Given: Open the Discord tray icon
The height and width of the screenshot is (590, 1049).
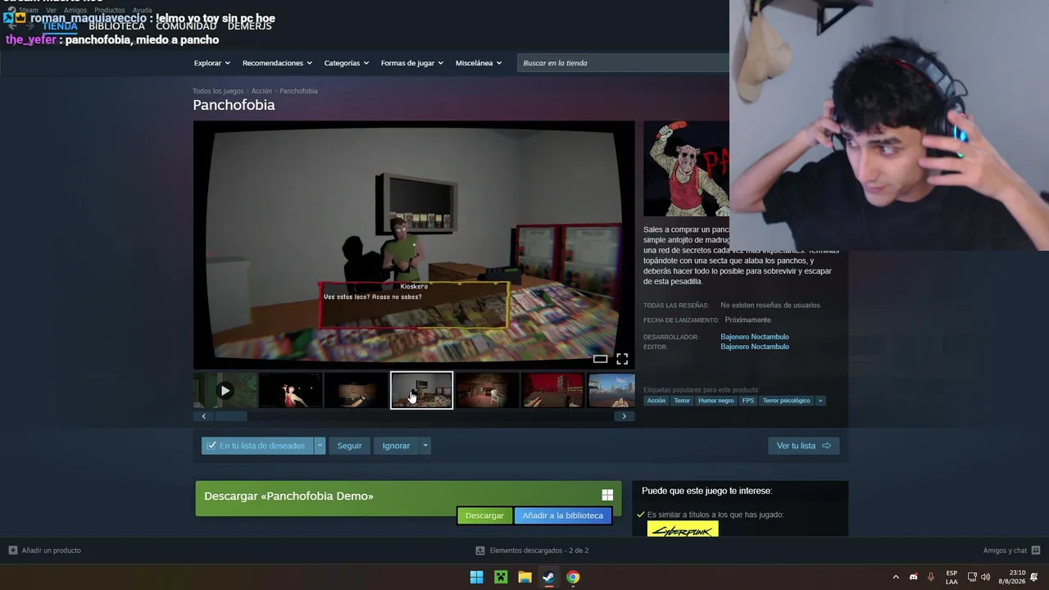Looking at the screenshot, I should 914,577.
